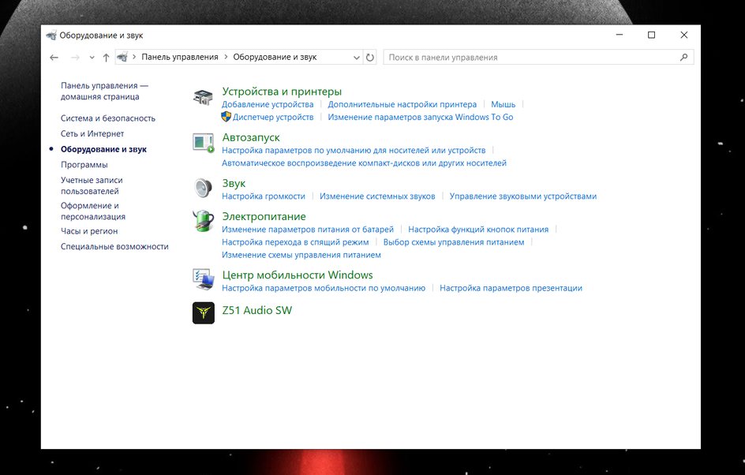
Task: Open the Windows Mobility Center icon
Action: click(204, 279)
